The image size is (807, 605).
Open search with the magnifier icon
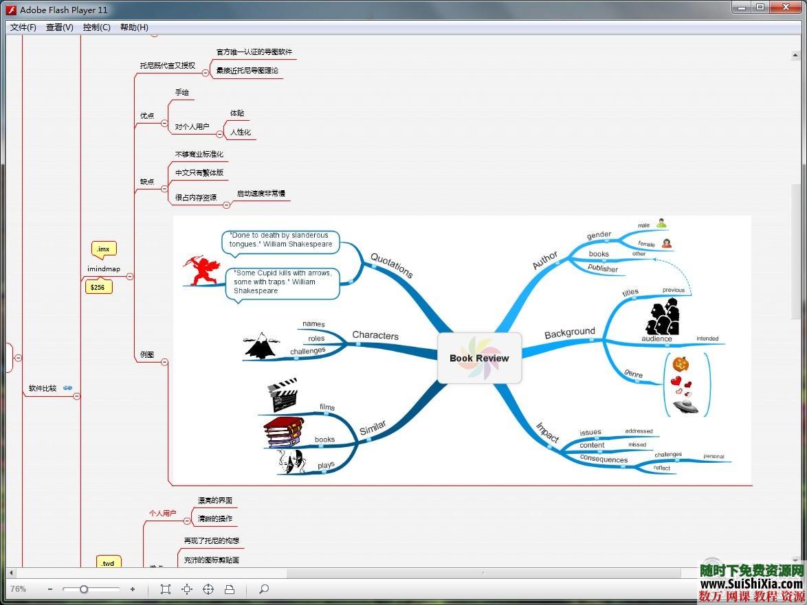pyautogui.click(x=263, y=589)
